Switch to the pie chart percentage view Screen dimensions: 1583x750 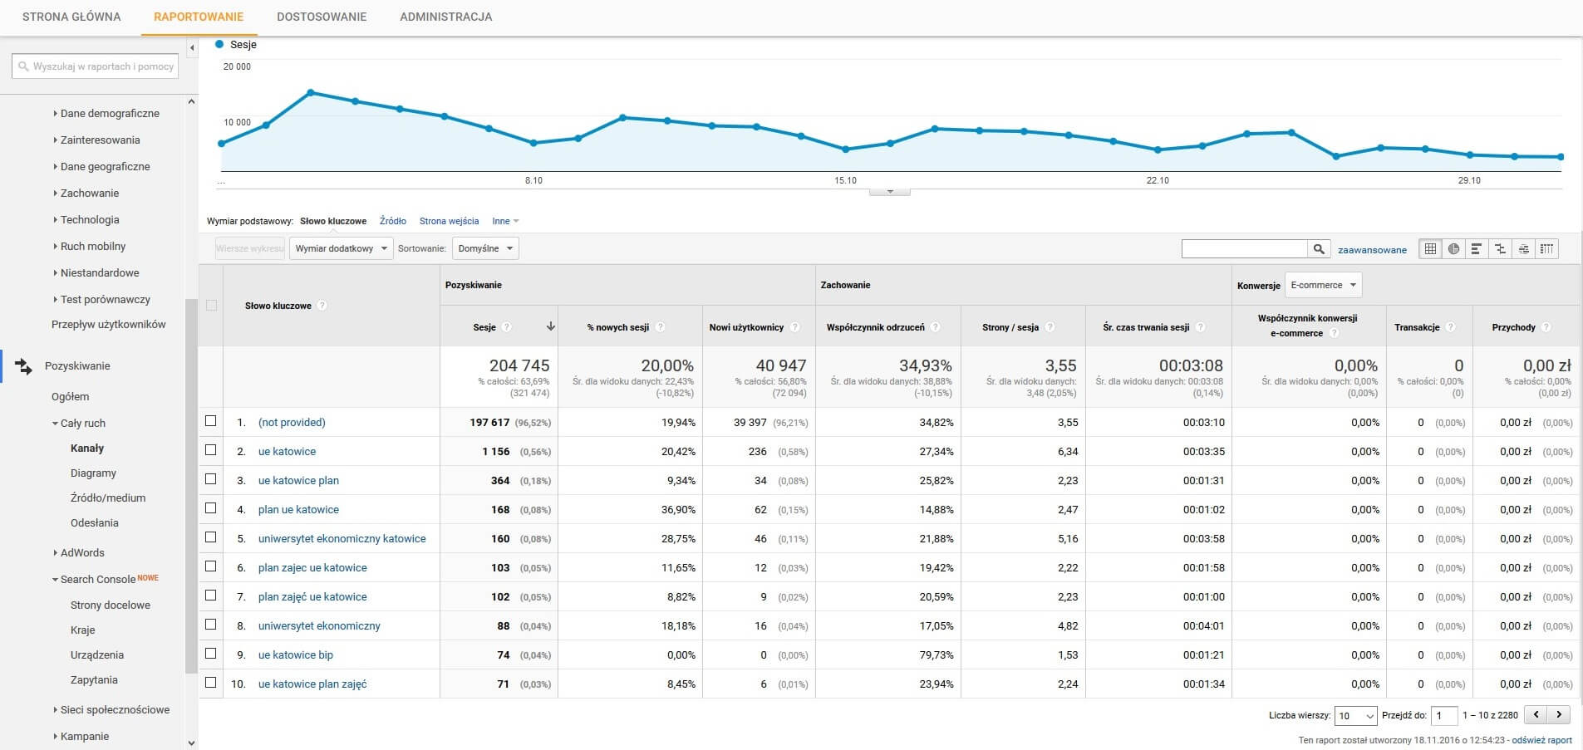coord(1453,248)
